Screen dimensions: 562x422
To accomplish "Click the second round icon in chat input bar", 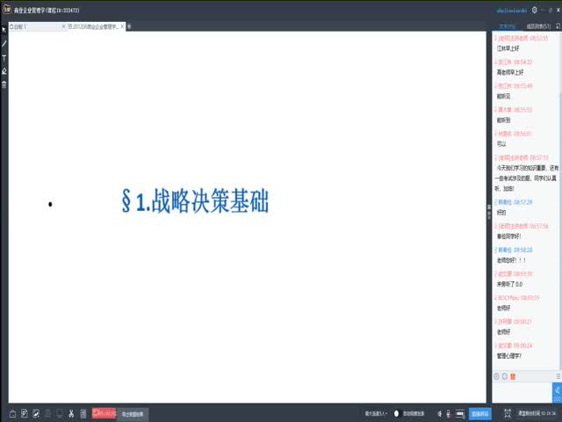I will [505, 376].
